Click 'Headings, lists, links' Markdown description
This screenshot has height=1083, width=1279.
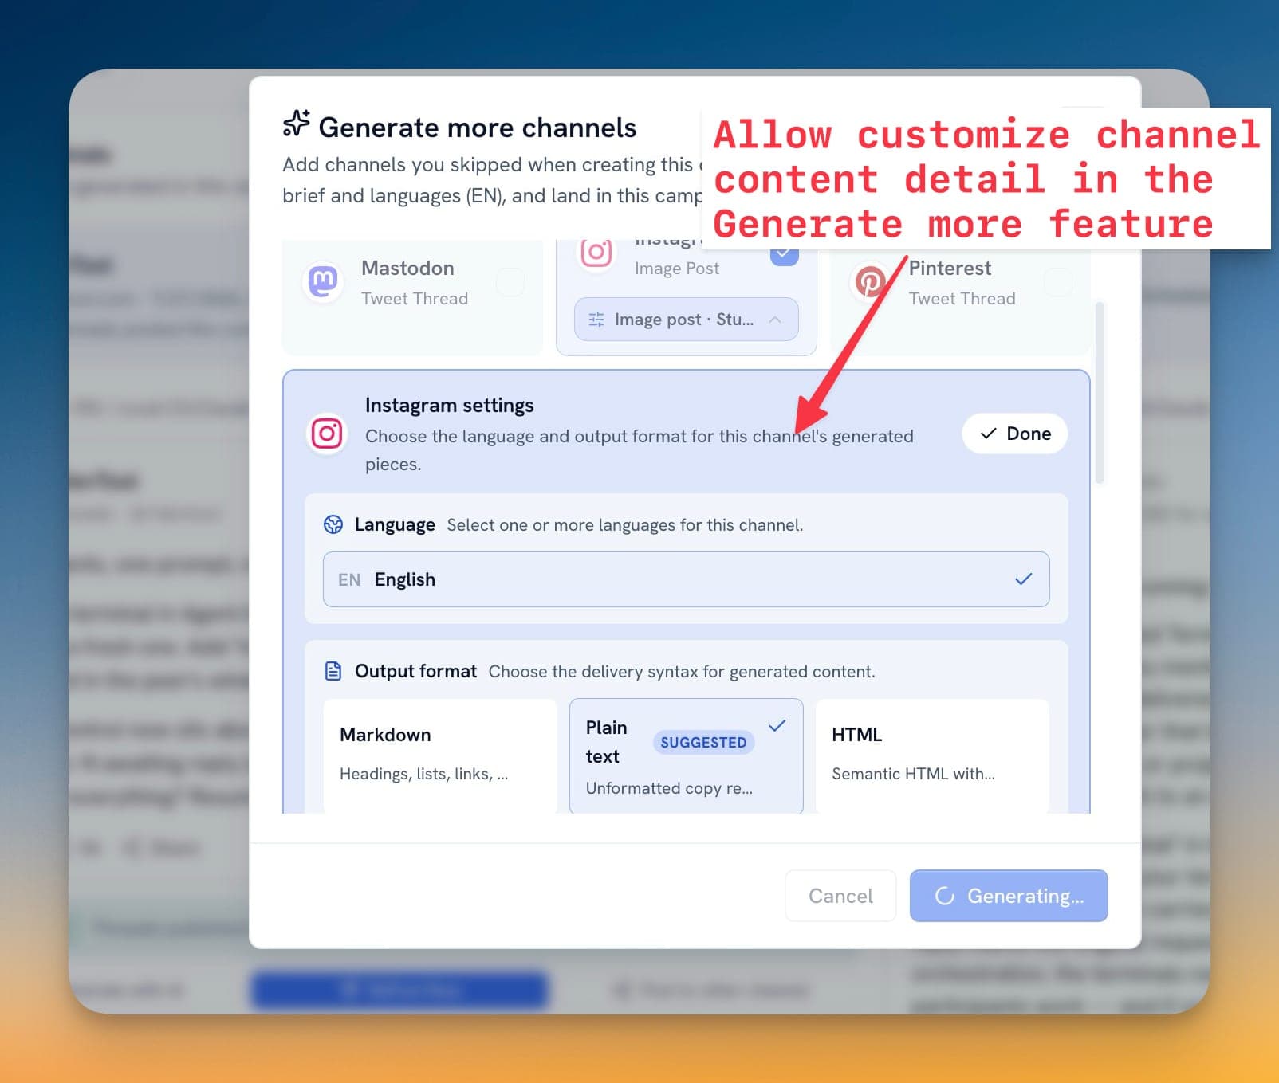click(x=423, y=774)
